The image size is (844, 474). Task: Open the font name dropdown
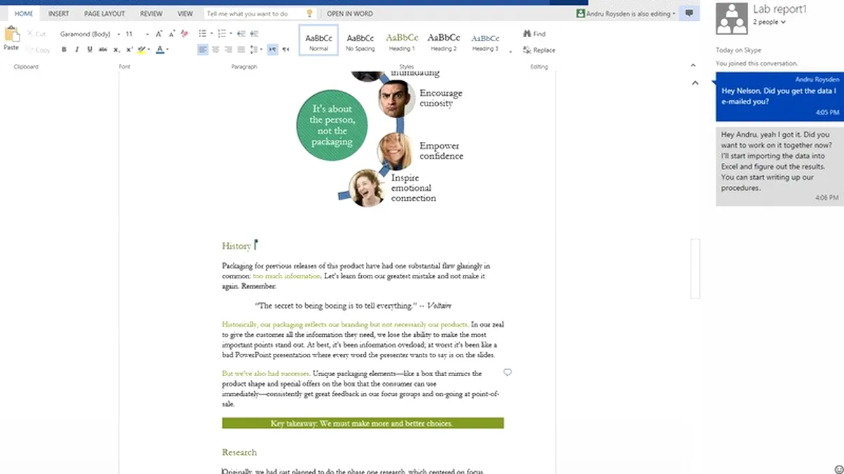pos(118,33)
